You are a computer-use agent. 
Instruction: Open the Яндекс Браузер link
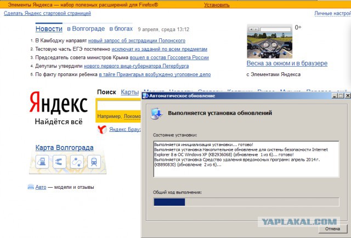tap(125, 130)
